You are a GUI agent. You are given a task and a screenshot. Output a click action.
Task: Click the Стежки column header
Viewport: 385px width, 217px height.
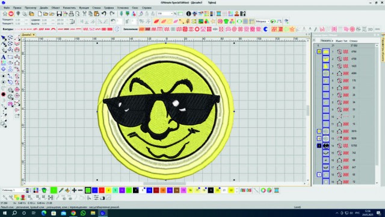pyautogui.click(x=353, y=41)
